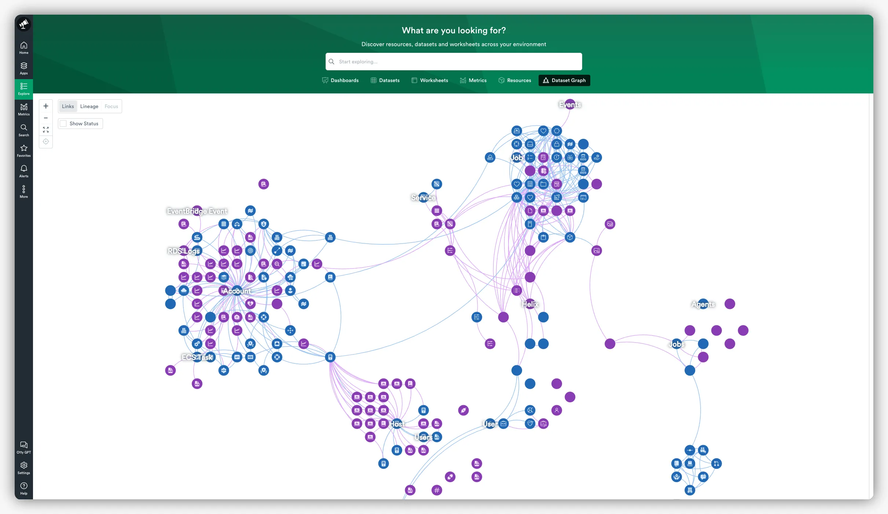Screen dimensions: 888x514
Task: Switch graph mode to Lineage
Action: 89,106
